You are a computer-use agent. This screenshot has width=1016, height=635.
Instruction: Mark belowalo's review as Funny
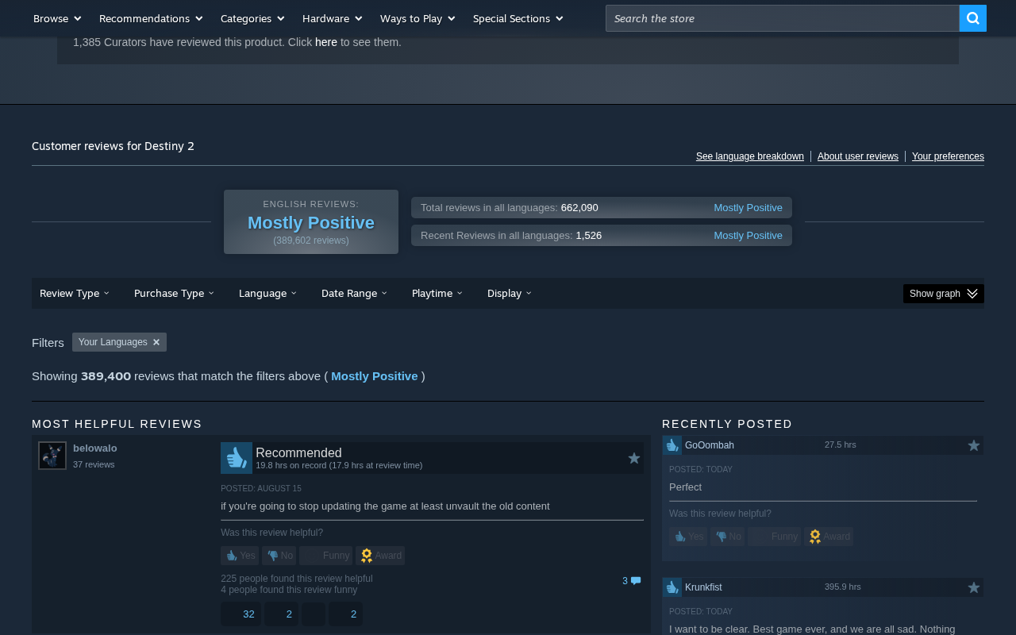pyautogui.click(x=326, y=556)
